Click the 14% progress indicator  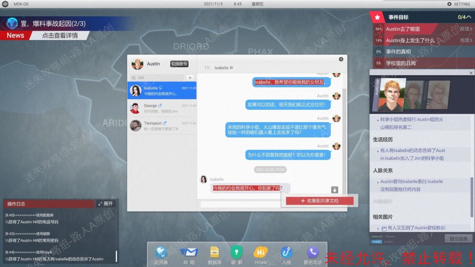tap(378, 40)
